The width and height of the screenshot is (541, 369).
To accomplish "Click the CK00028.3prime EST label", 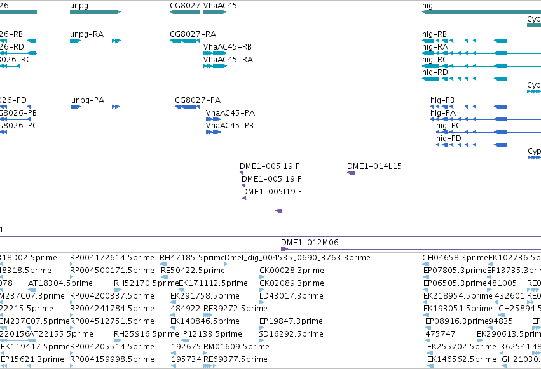I will 292,271.
